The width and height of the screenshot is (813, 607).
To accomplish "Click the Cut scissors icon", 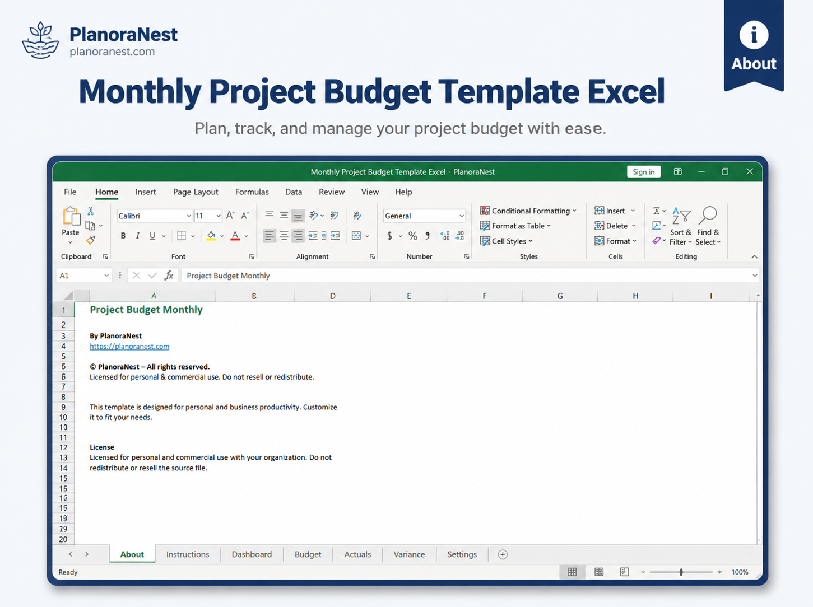I will pos(91,211).
